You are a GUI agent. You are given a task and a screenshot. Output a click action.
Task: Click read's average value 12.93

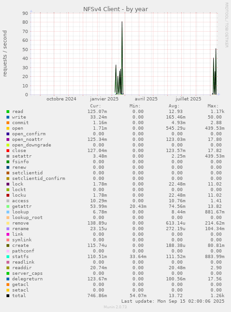tap(176, 112)
